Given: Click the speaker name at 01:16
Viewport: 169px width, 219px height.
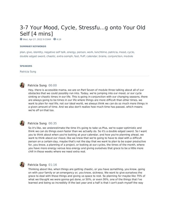Looking at the screenshot, I should pos(37,165).
